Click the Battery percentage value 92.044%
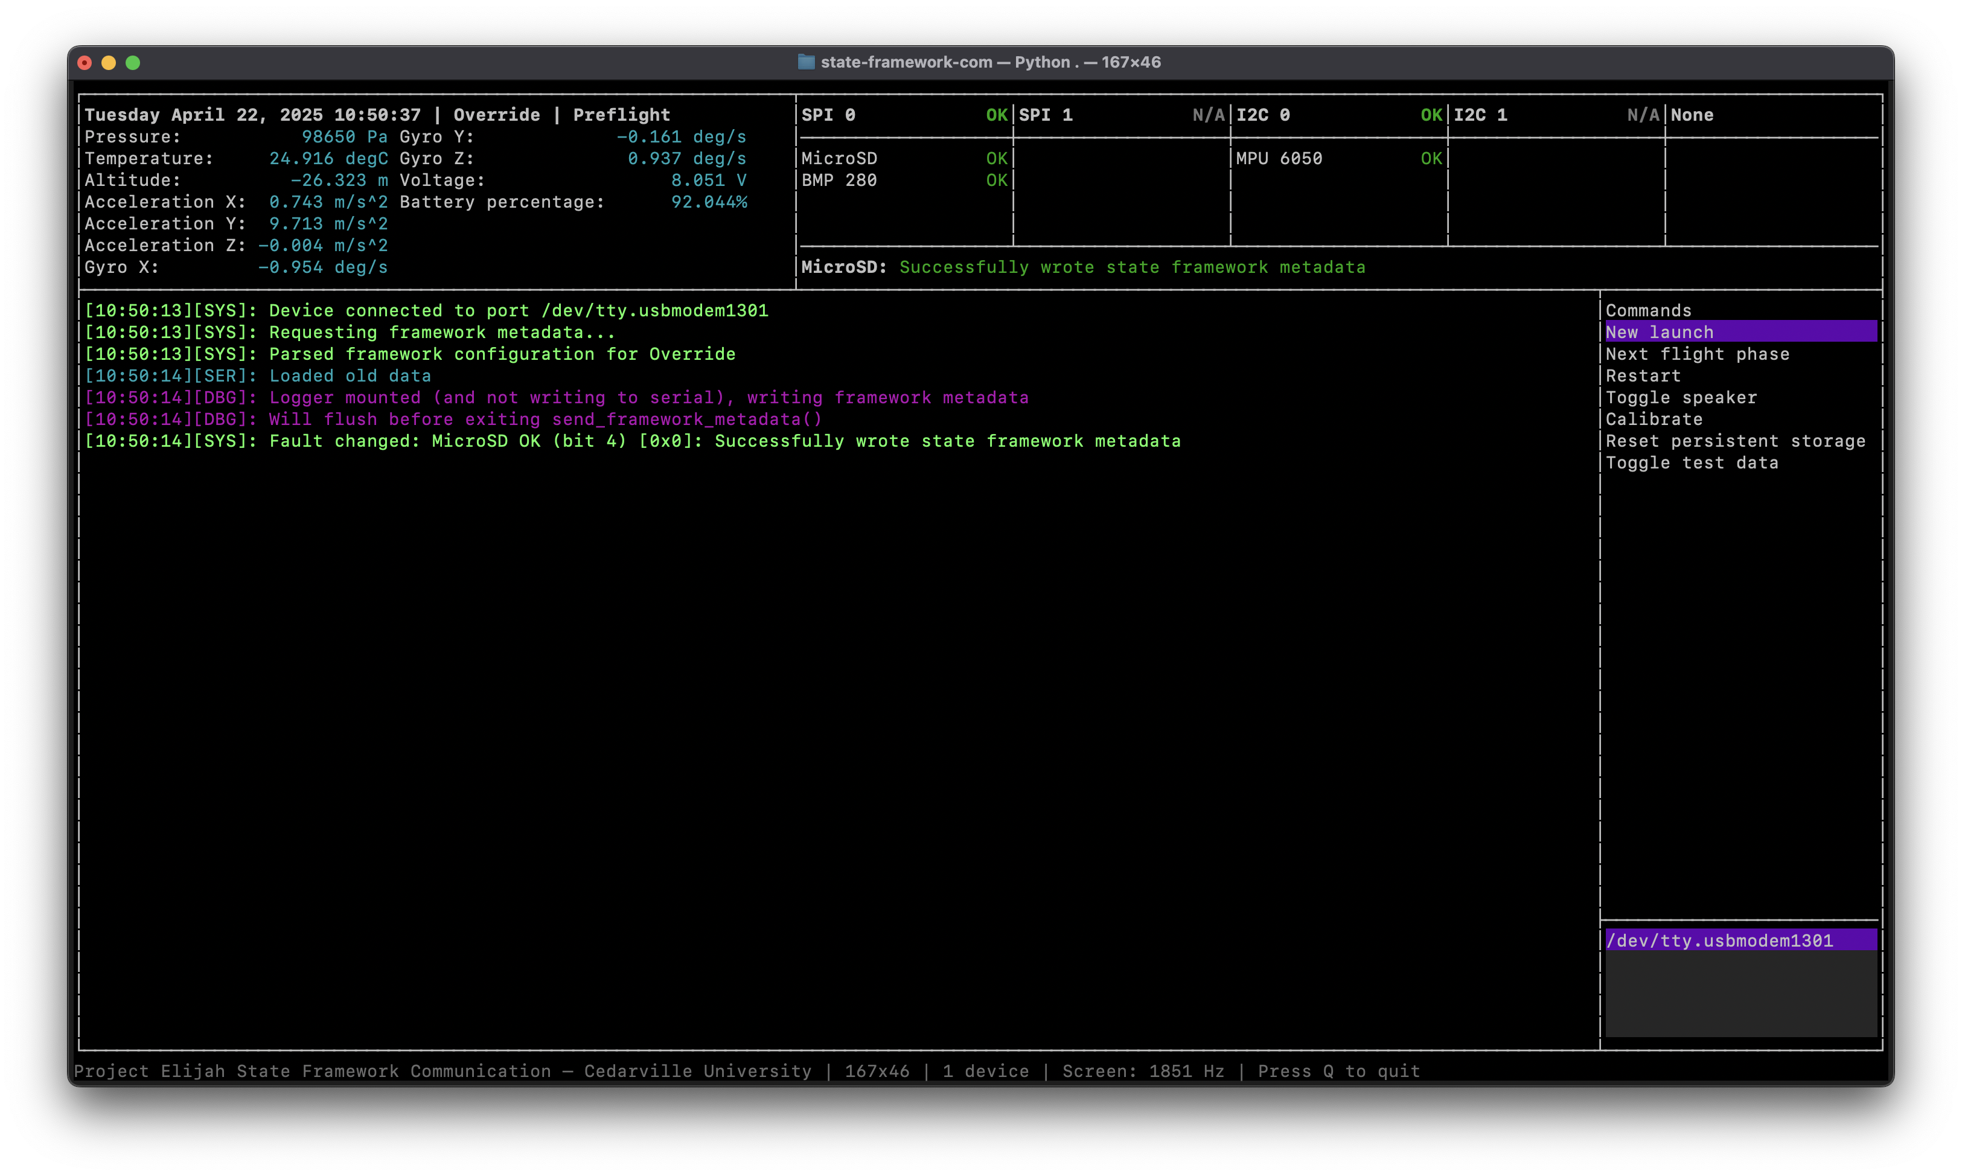 (x=709, y=202)
